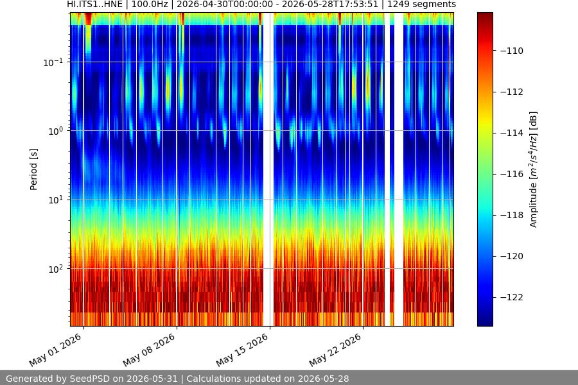Click the 'Generated by SeedPSD' footer text
578x385 pixels.
pos(177,379)
